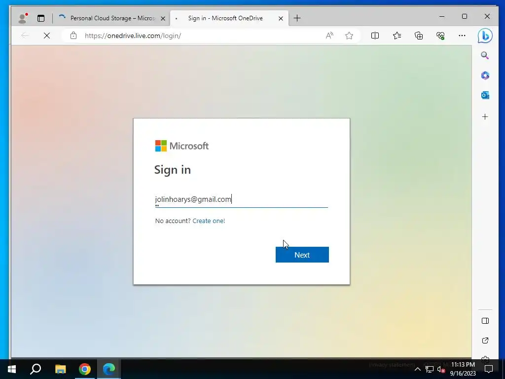Open Google Chrome from taskbar

tap(85, 369)
